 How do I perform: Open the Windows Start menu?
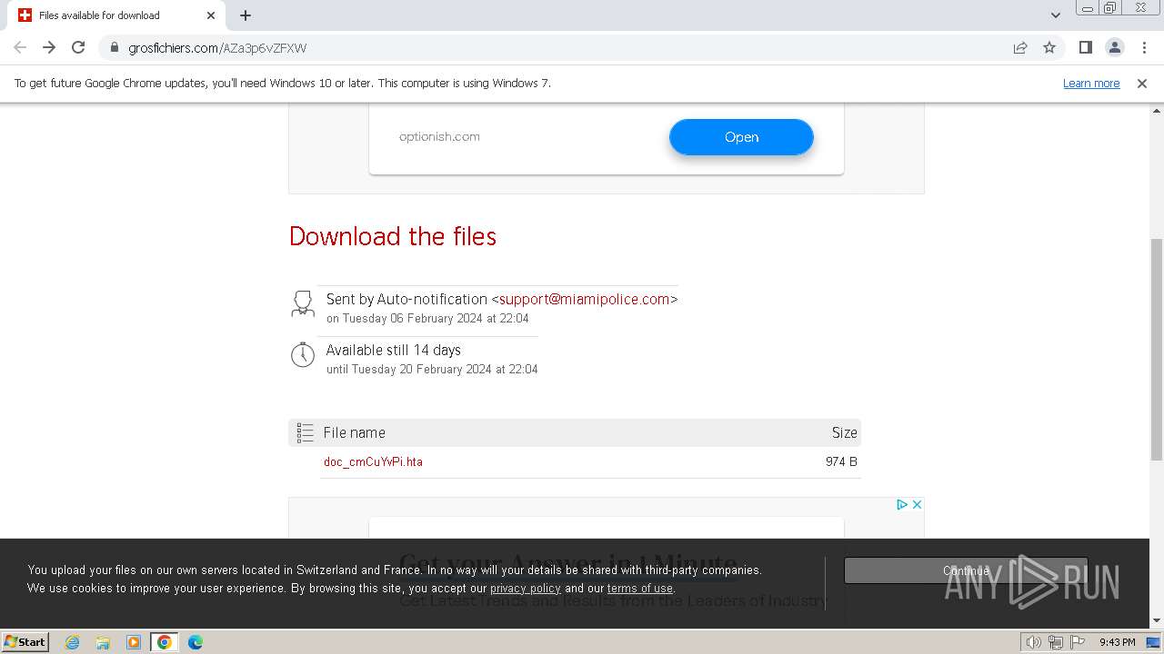pyautogui.click(x=25, y=641)
